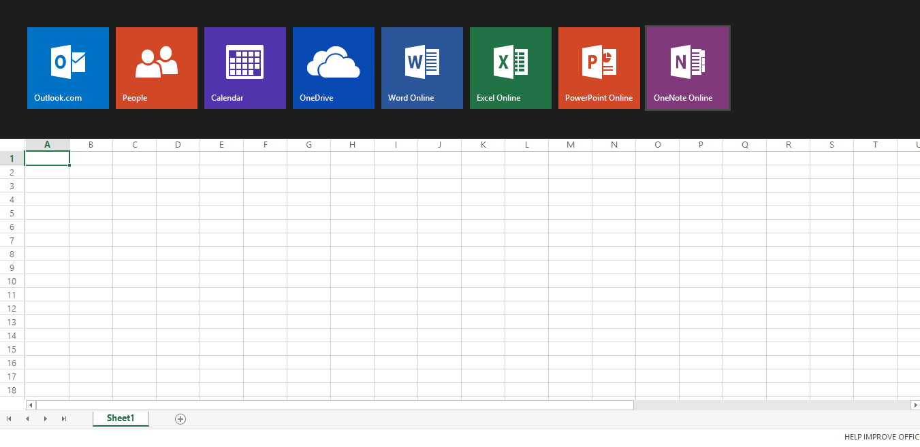Select row 5 header
The image size is (920, 447).
click(x=12, y=213)
